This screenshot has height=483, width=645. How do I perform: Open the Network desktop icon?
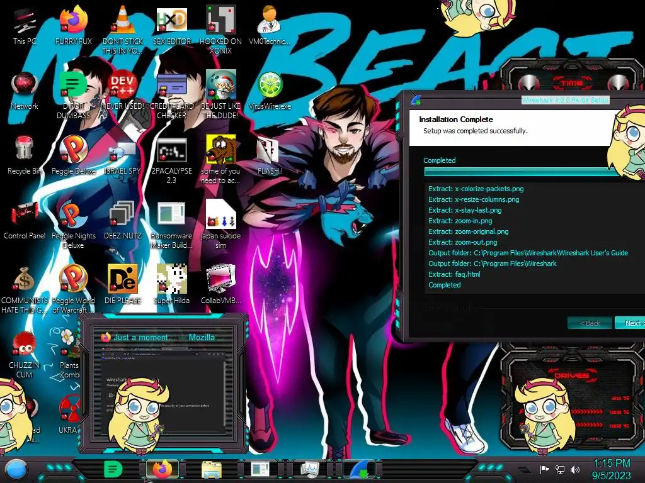25,91
